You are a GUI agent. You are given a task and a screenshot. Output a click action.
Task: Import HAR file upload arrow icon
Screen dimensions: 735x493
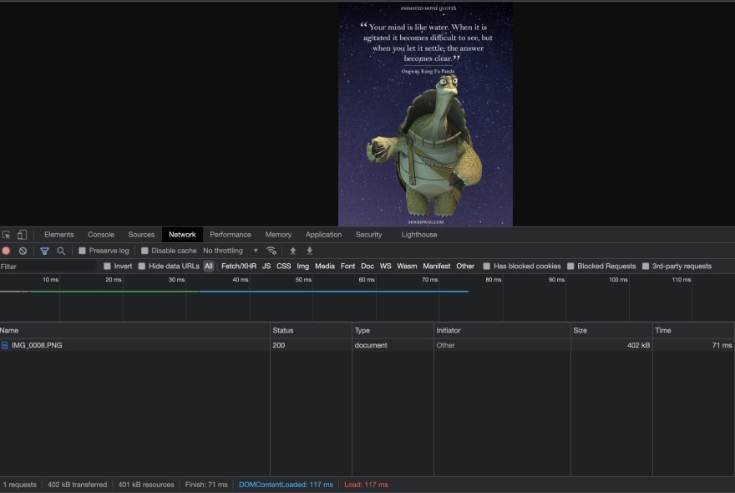(x=293, y=251)
